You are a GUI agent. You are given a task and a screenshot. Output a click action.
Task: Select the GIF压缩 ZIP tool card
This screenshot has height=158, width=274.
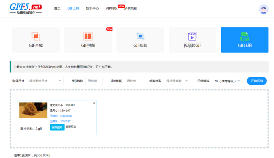pos(245,40)
